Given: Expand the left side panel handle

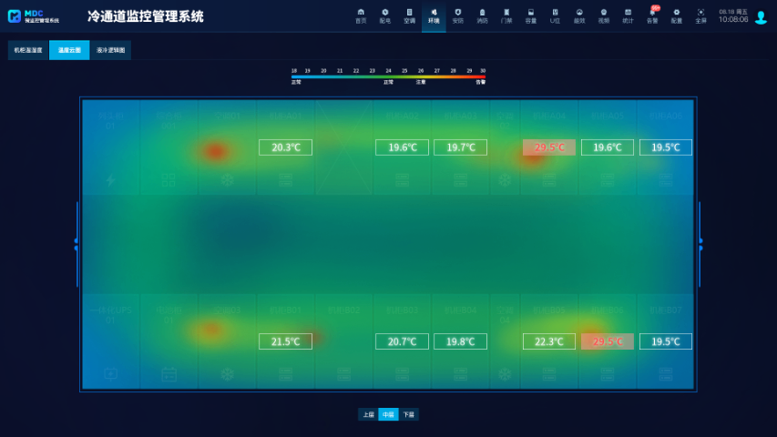Looking at the screenshot, I should [x=77, y=243].
